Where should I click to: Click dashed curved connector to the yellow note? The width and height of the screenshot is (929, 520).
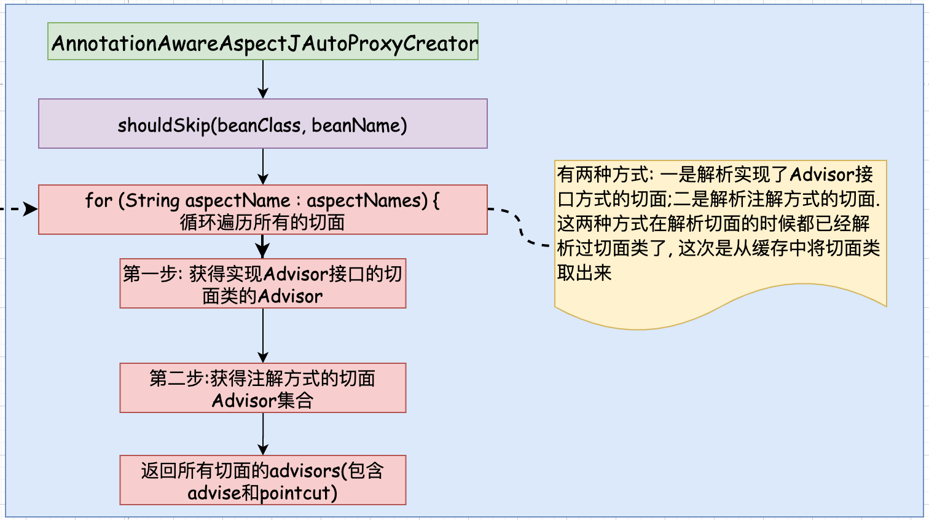click(x=521, y=229)
